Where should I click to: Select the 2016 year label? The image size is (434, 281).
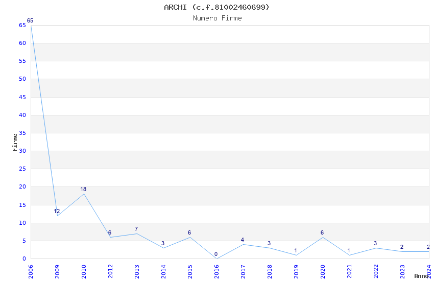click(216, 272)
